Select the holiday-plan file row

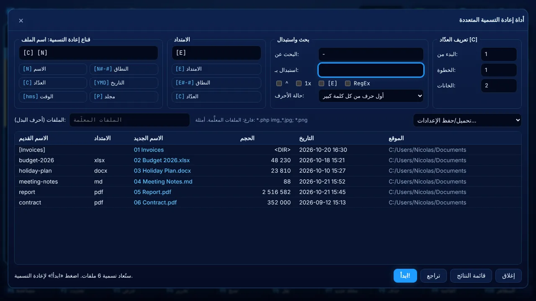coord(268,171)
